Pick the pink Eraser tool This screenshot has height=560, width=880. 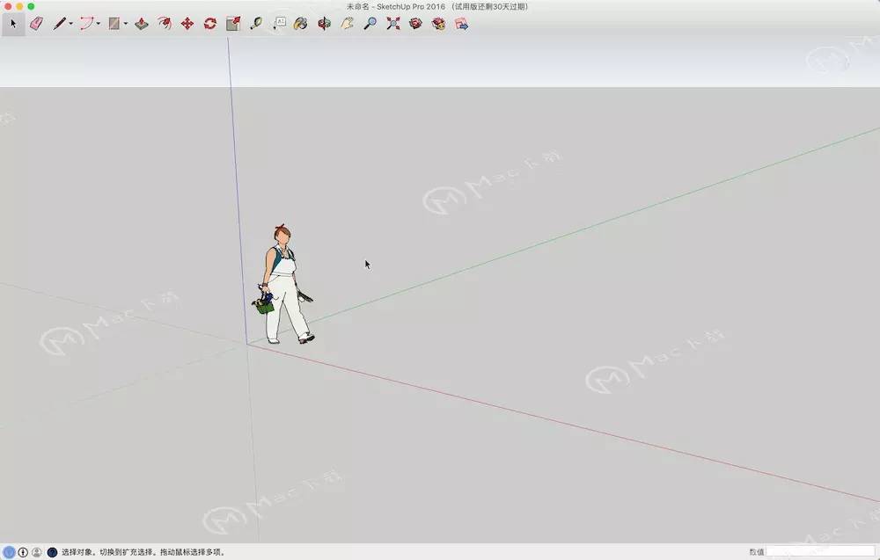pyautogui.click(x=36, y=24)
